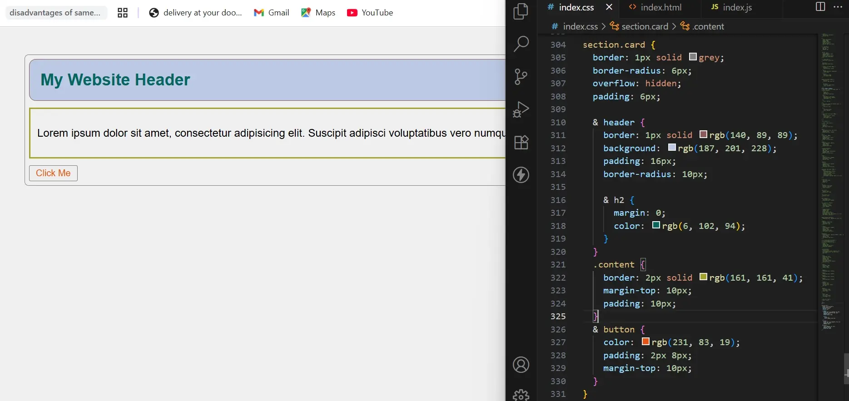The width and height of the screenshot is (849, 401).
Task: Open the rgb(231, 83, 19) color swatch
Action: (x=646, y=342)
